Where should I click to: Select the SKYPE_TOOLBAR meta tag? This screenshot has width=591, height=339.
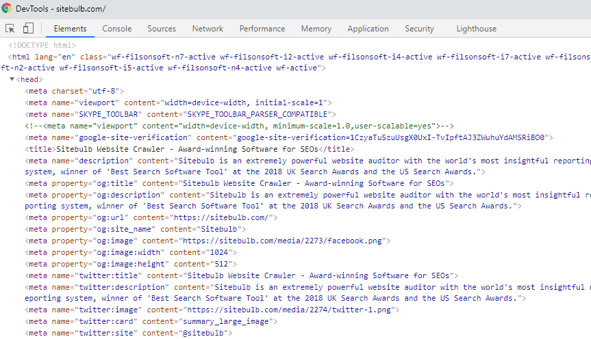(181, 114)
